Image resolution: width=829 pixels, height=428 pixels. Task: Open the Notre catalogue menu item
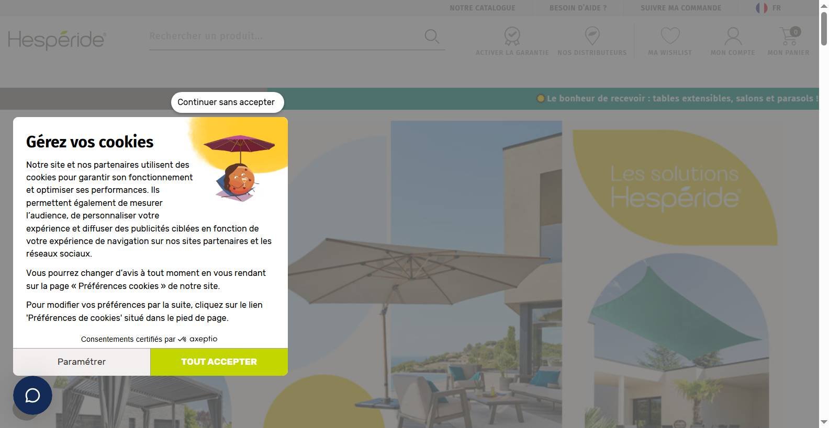click(x=483, y=8)
